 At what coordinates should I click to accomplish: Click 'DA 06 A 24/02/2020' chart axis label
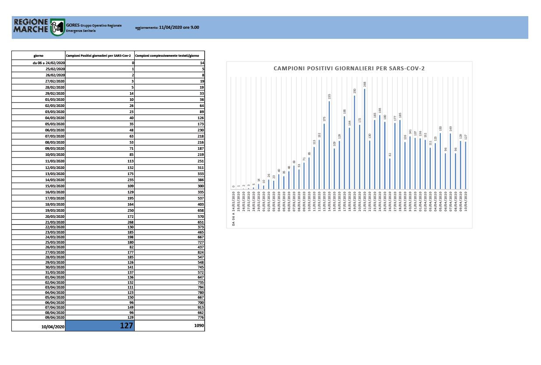coord(234,208)
